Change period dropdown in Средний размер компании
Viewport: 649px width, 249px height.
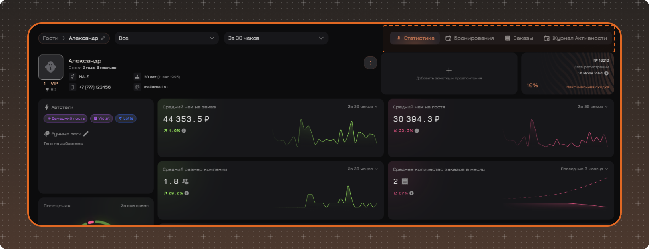[363, 169]
